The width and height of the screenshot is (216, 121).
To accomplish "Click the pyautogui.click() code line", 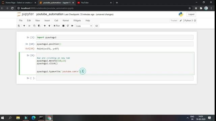I will pos(47,64).
